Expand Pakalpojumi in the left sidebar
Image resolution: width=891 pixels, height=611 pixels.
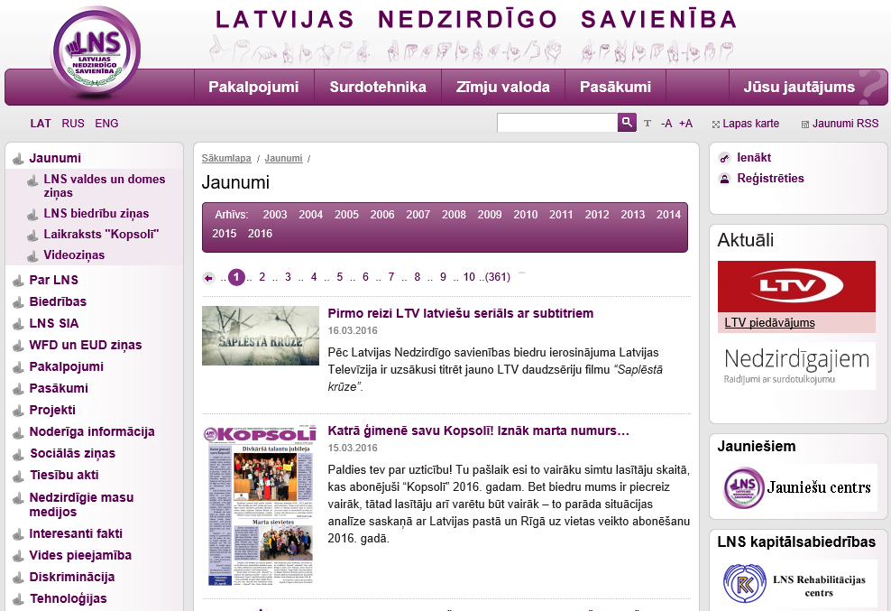tap(66, 366)
